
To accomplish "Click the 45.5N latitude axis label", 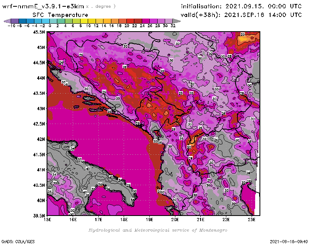I will point(39,32).
